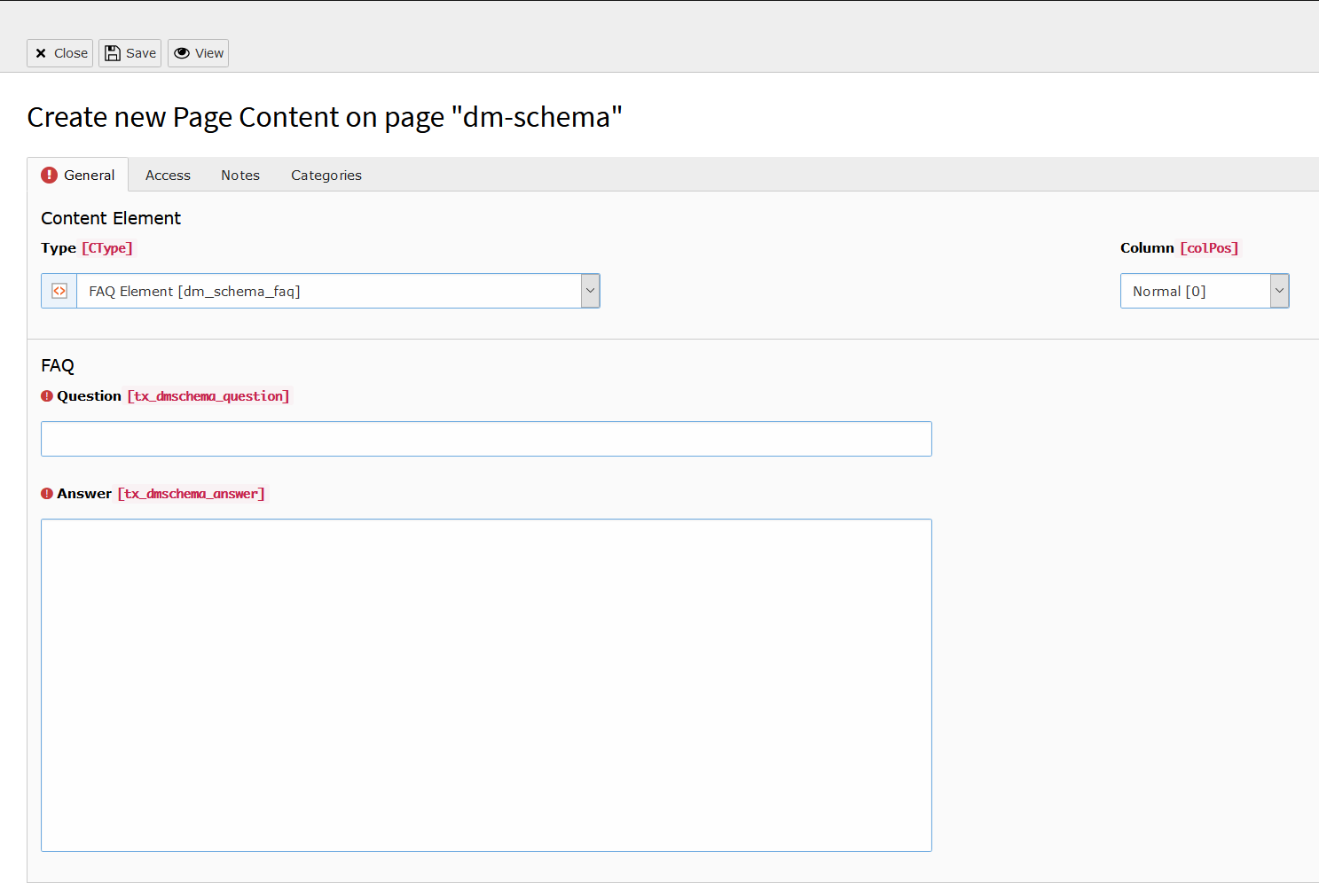The height and width of the screenshot is (891, 1319).
Task: Click the X icon on the Close button
Action: click(x=41, y=53)
